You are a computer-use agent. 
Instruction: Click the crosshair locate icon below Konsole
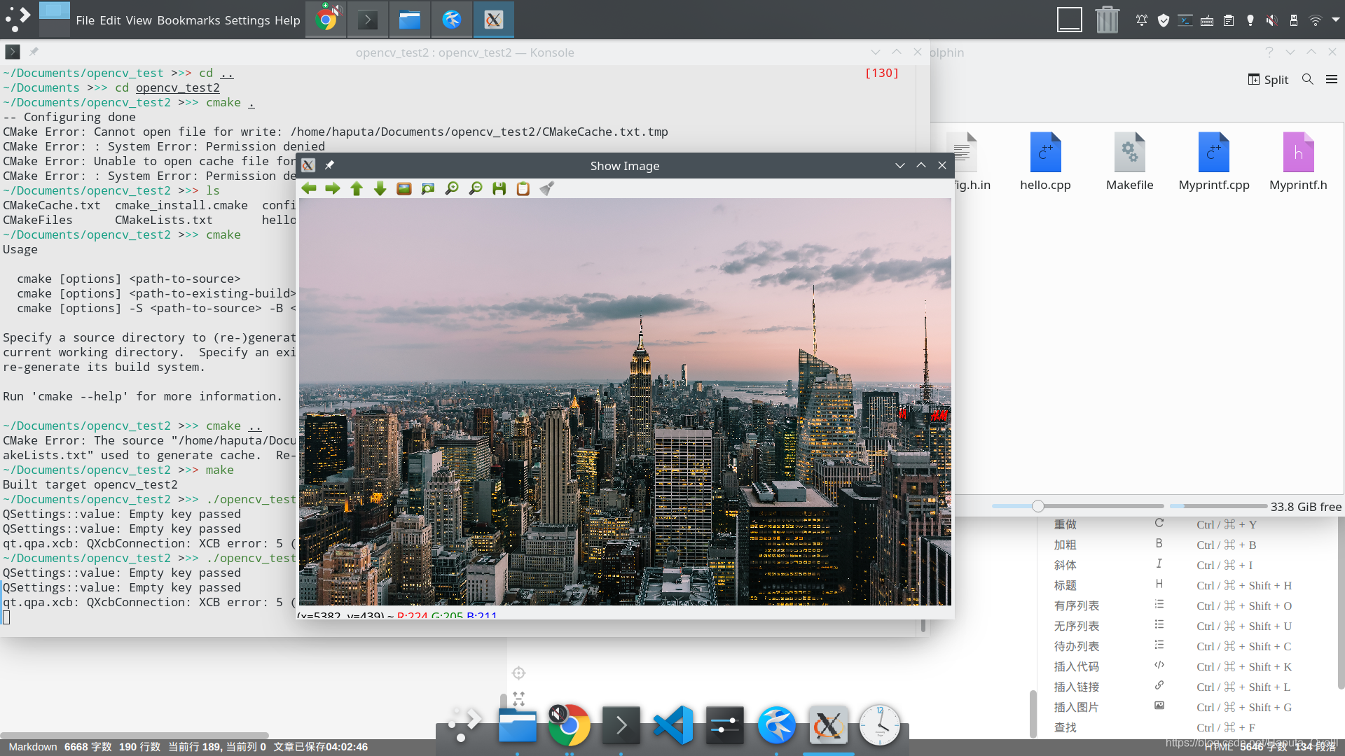(x=518, y=673)
